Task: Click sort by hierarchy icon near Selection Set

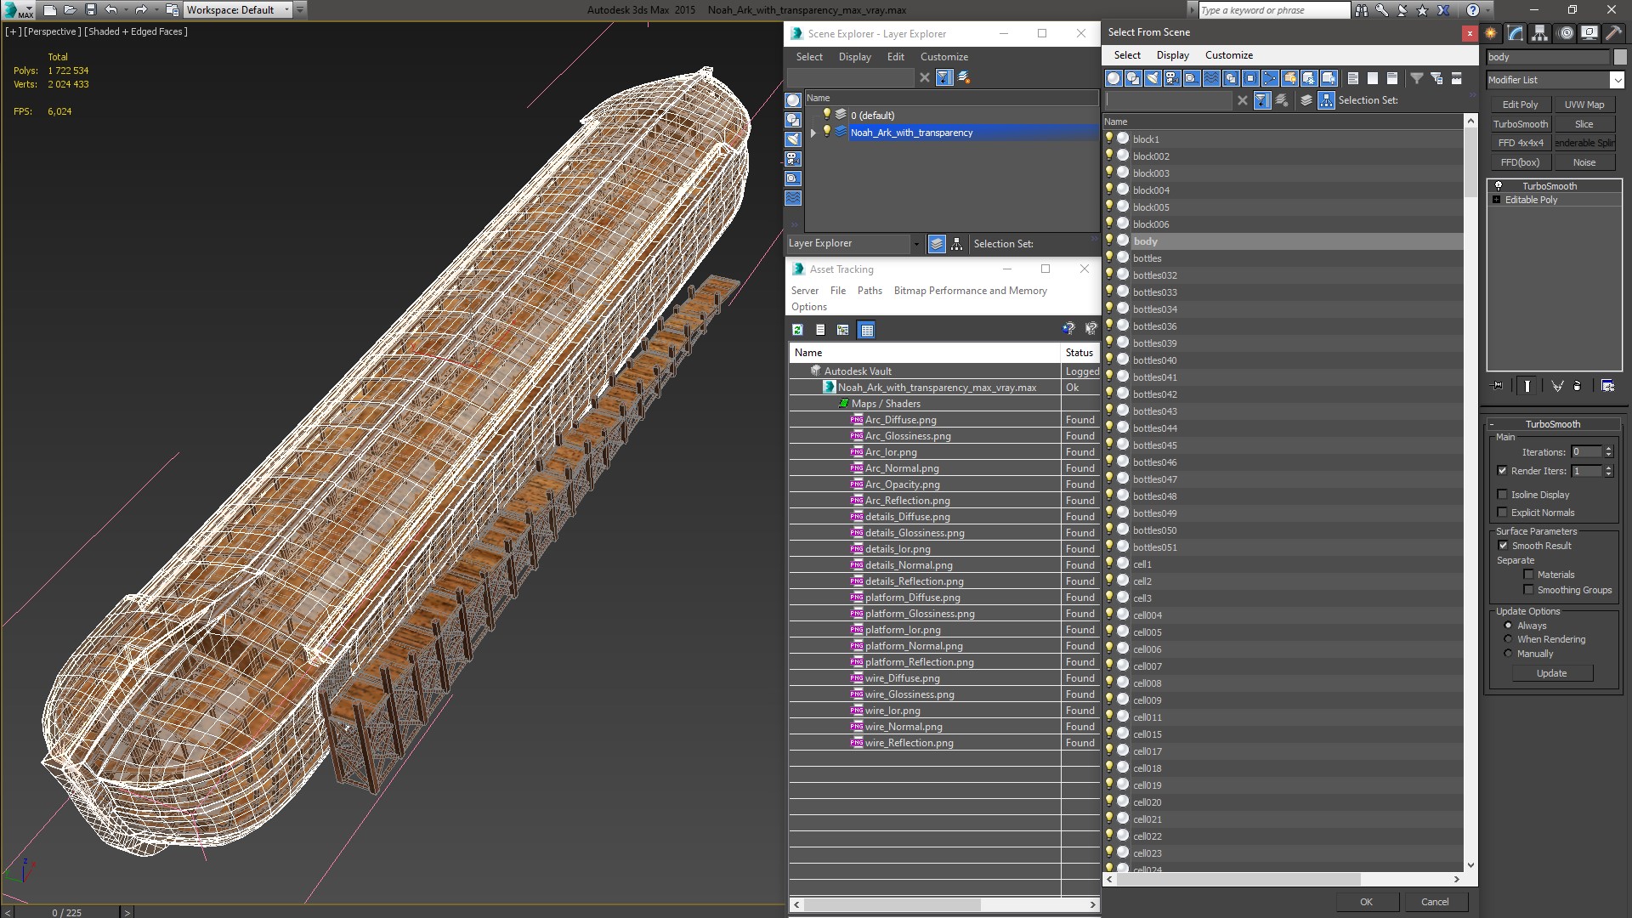Action: (x=1326, y=100)
